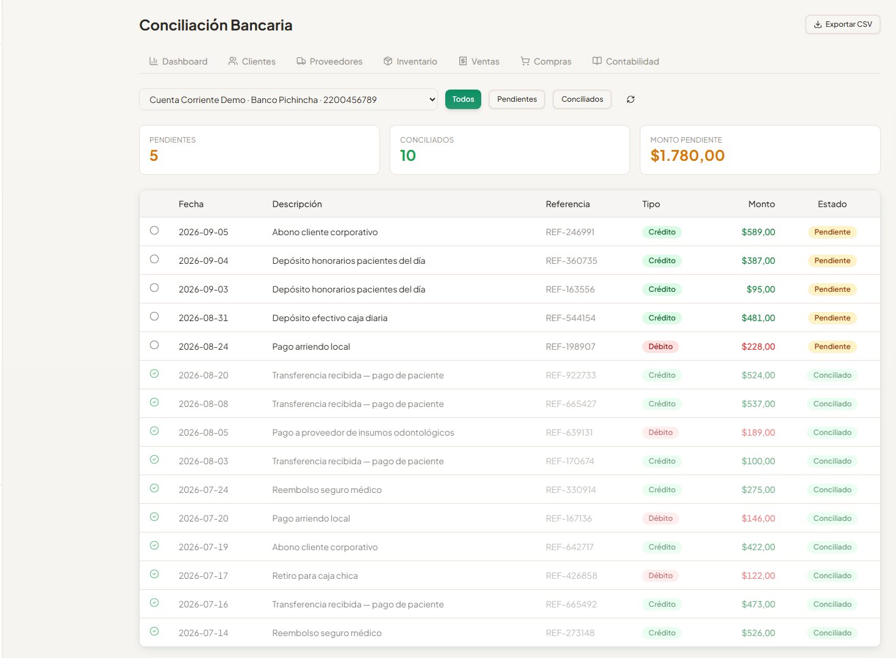The width and height of the screenshot is (896, 658).
Task: Open the Cuenta Corriente Demo account dropdown
Action: 289,99
